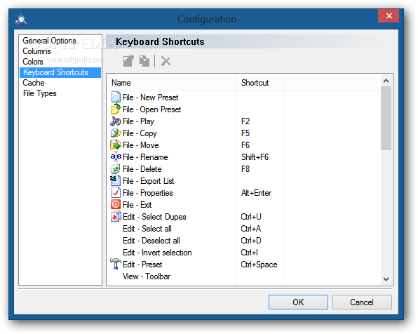Screen dimensions: 418x334
Task: Select the "File - Delete" row text
Action: pyautogui.click(x=142, y=169)
